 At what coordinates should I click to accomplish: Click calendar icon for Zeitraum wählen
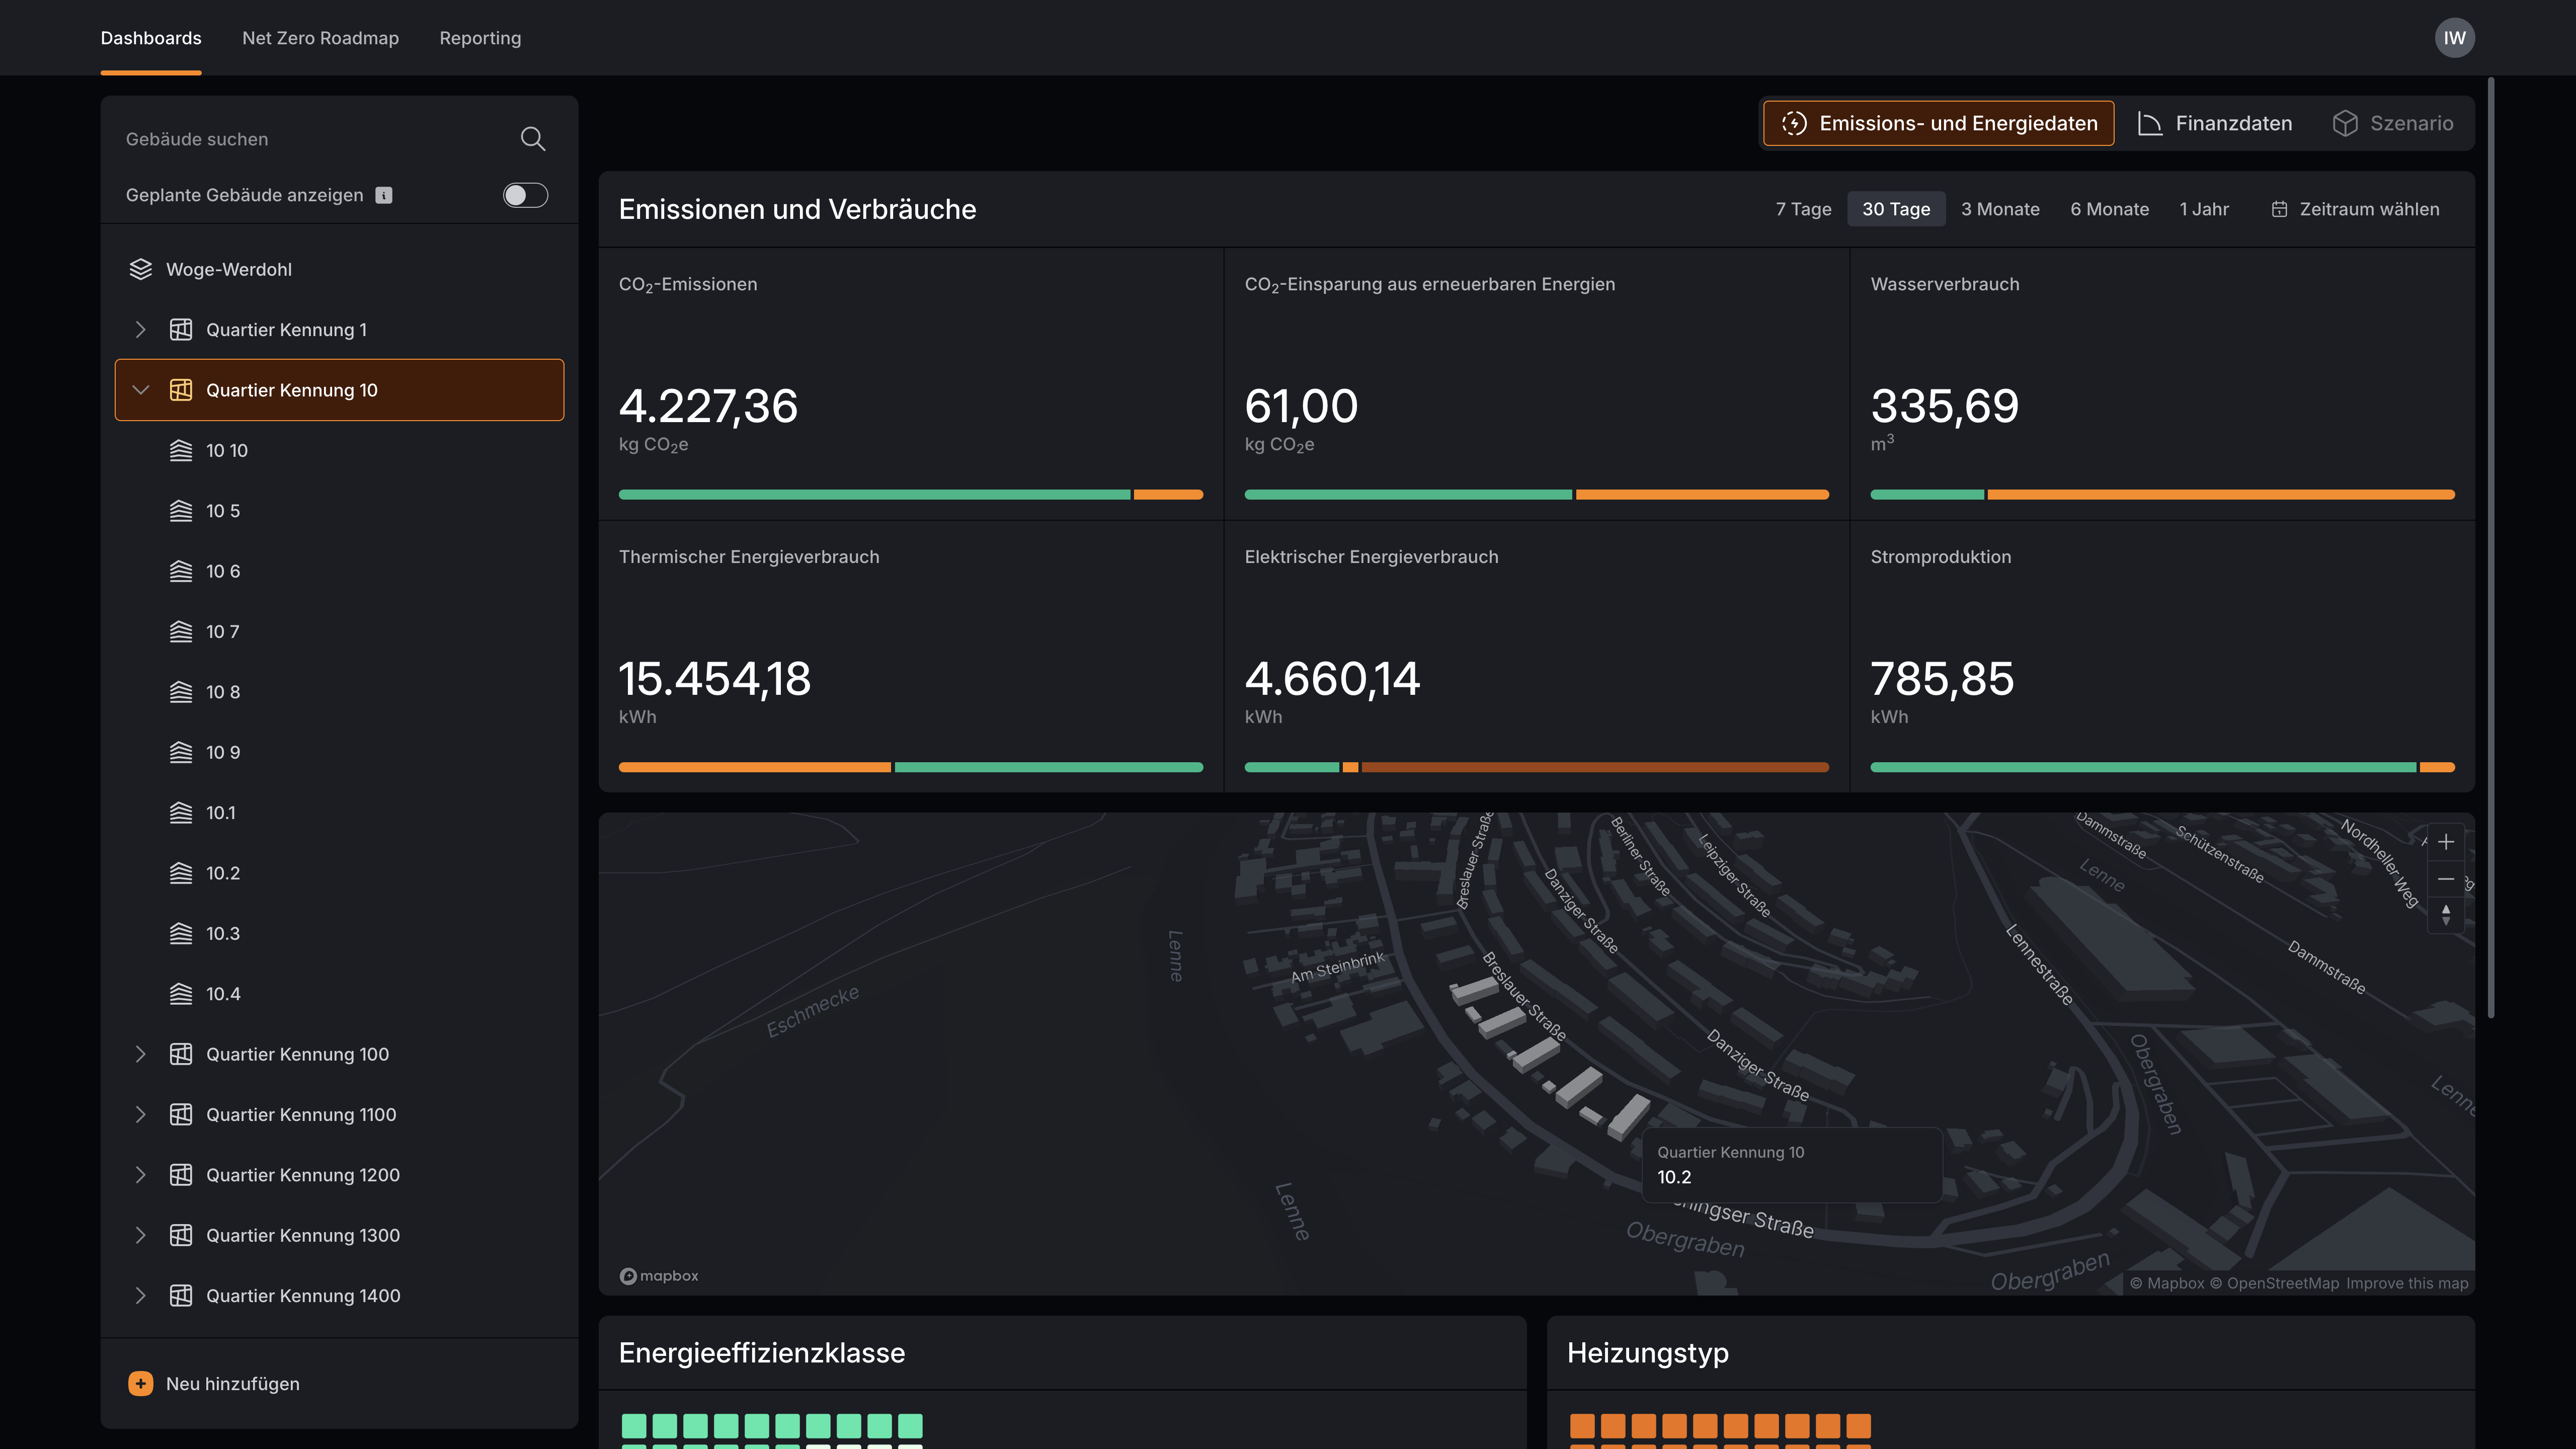[2279, 209]
